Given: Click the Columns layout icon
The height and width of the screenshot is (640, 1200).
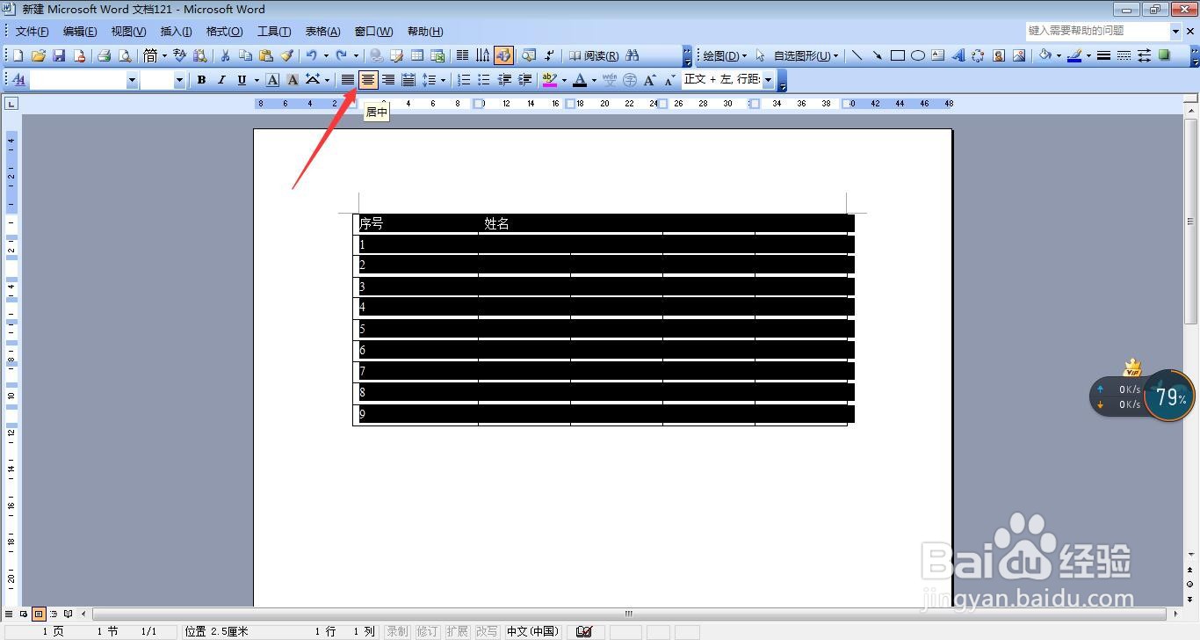Looking at the screenshot, I should pos(462,55).
